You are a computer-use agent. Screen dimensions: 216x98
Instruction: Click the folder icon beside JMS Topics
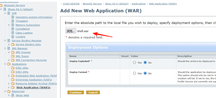pyautogui.click(x=13, y=56)
